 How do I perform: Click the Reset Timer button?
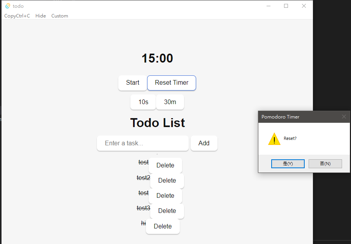tap(172, 83)
